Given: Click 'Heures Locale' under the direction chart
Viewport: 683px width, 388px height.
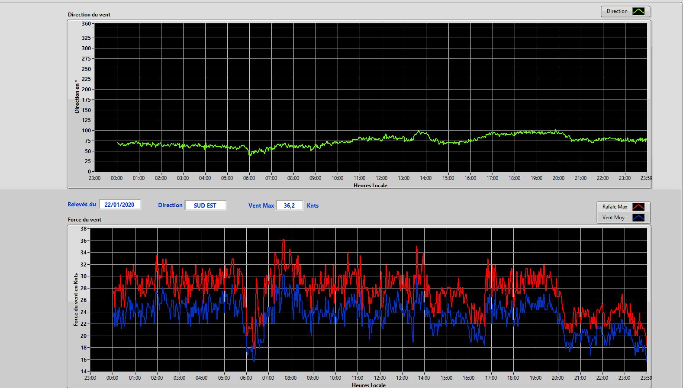Looking at the screenshot, I should click(370, 186).
